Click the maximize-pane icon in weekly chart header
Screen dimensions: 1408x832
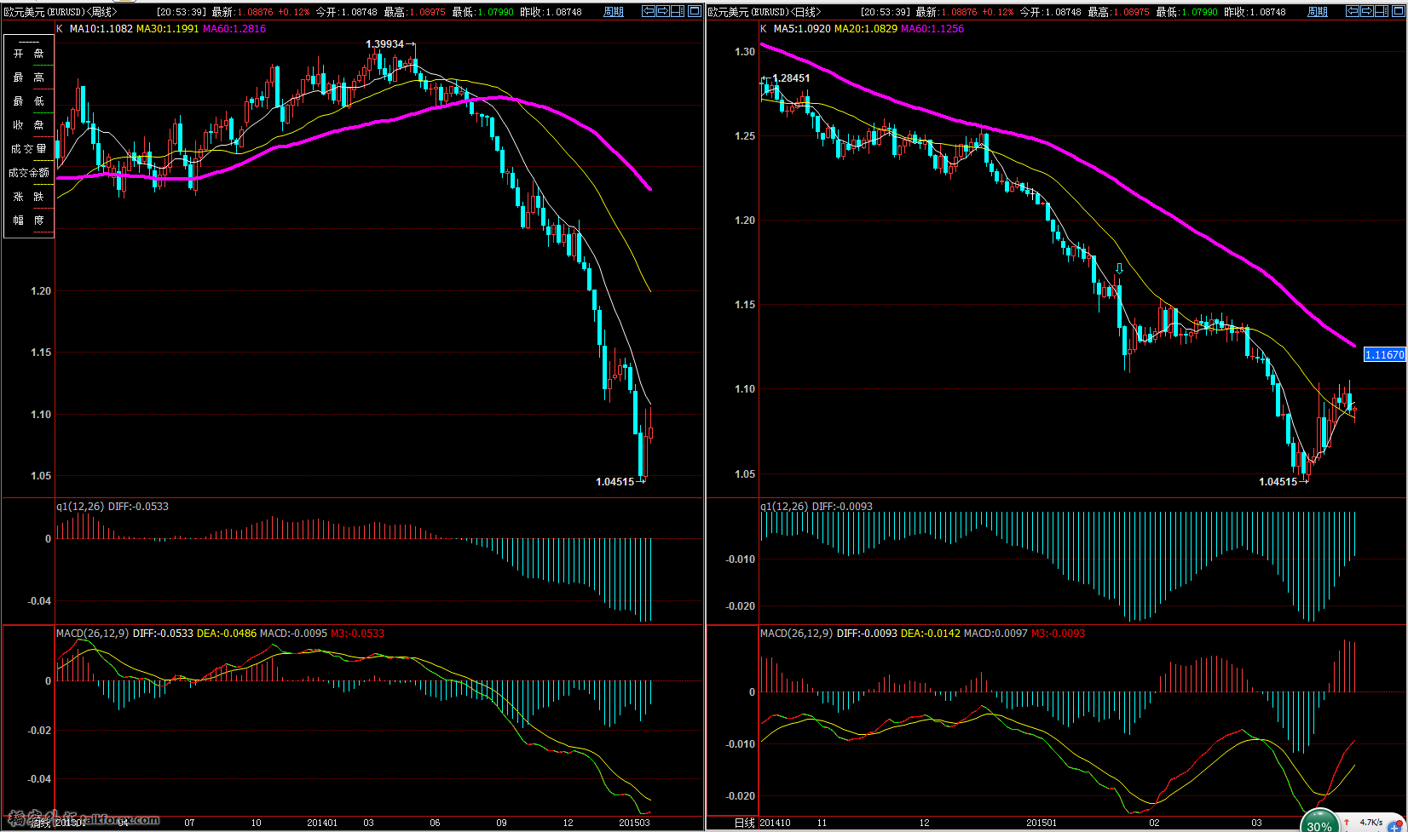[694, 11]
